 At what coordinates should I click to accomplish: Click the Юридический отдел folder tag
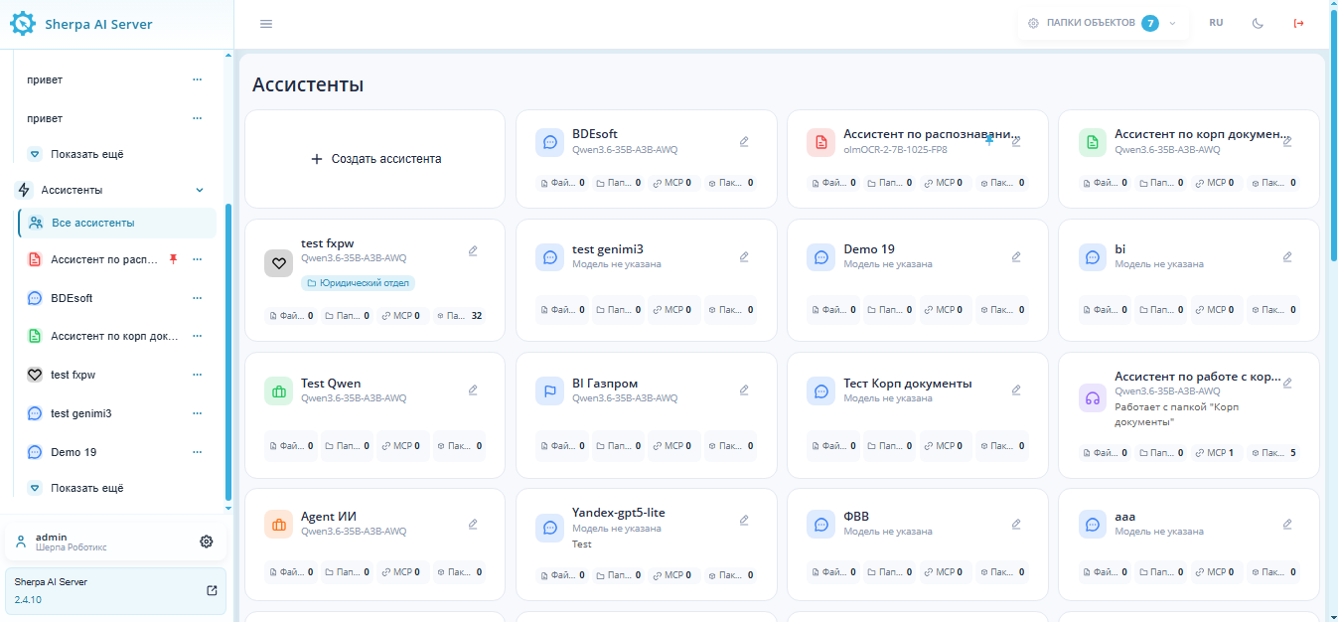point(358,283)
